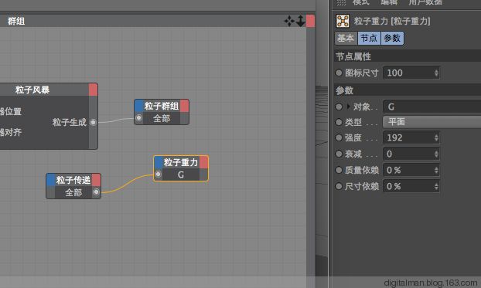Screen dimensions: 481x288
Task: Open the 类型 dropdown showing 平面
Action: pyautogui.click(x=432, y=122)
